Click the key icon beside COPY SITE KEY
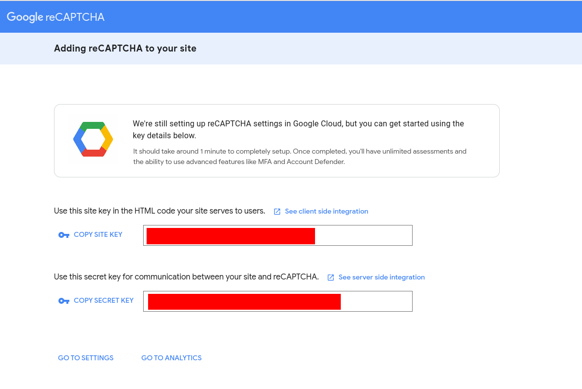The height and width of the screenshot is (389, 582). [x=64, y=235]
